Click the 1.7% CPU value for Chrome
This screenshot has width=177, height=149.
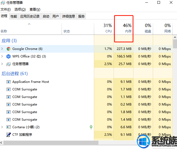click(x=108, y=49)
